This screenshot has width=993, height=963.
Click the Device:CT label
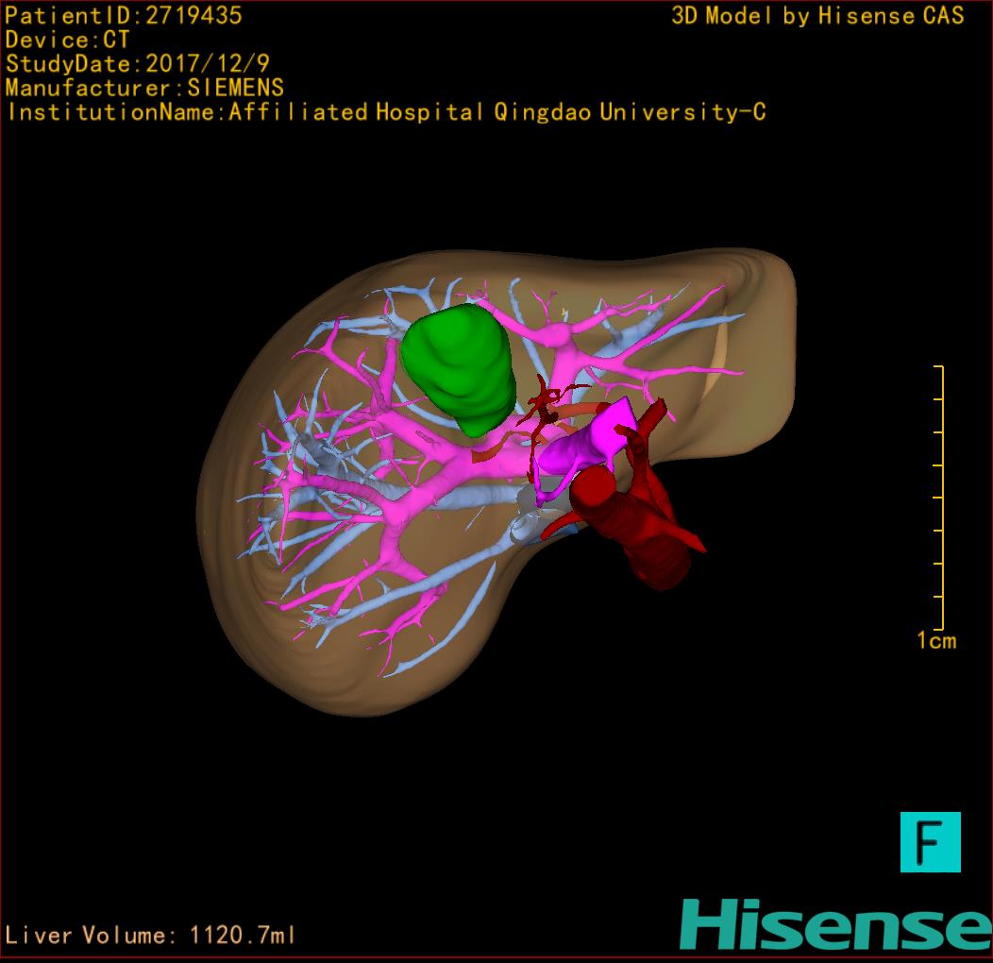67,40
